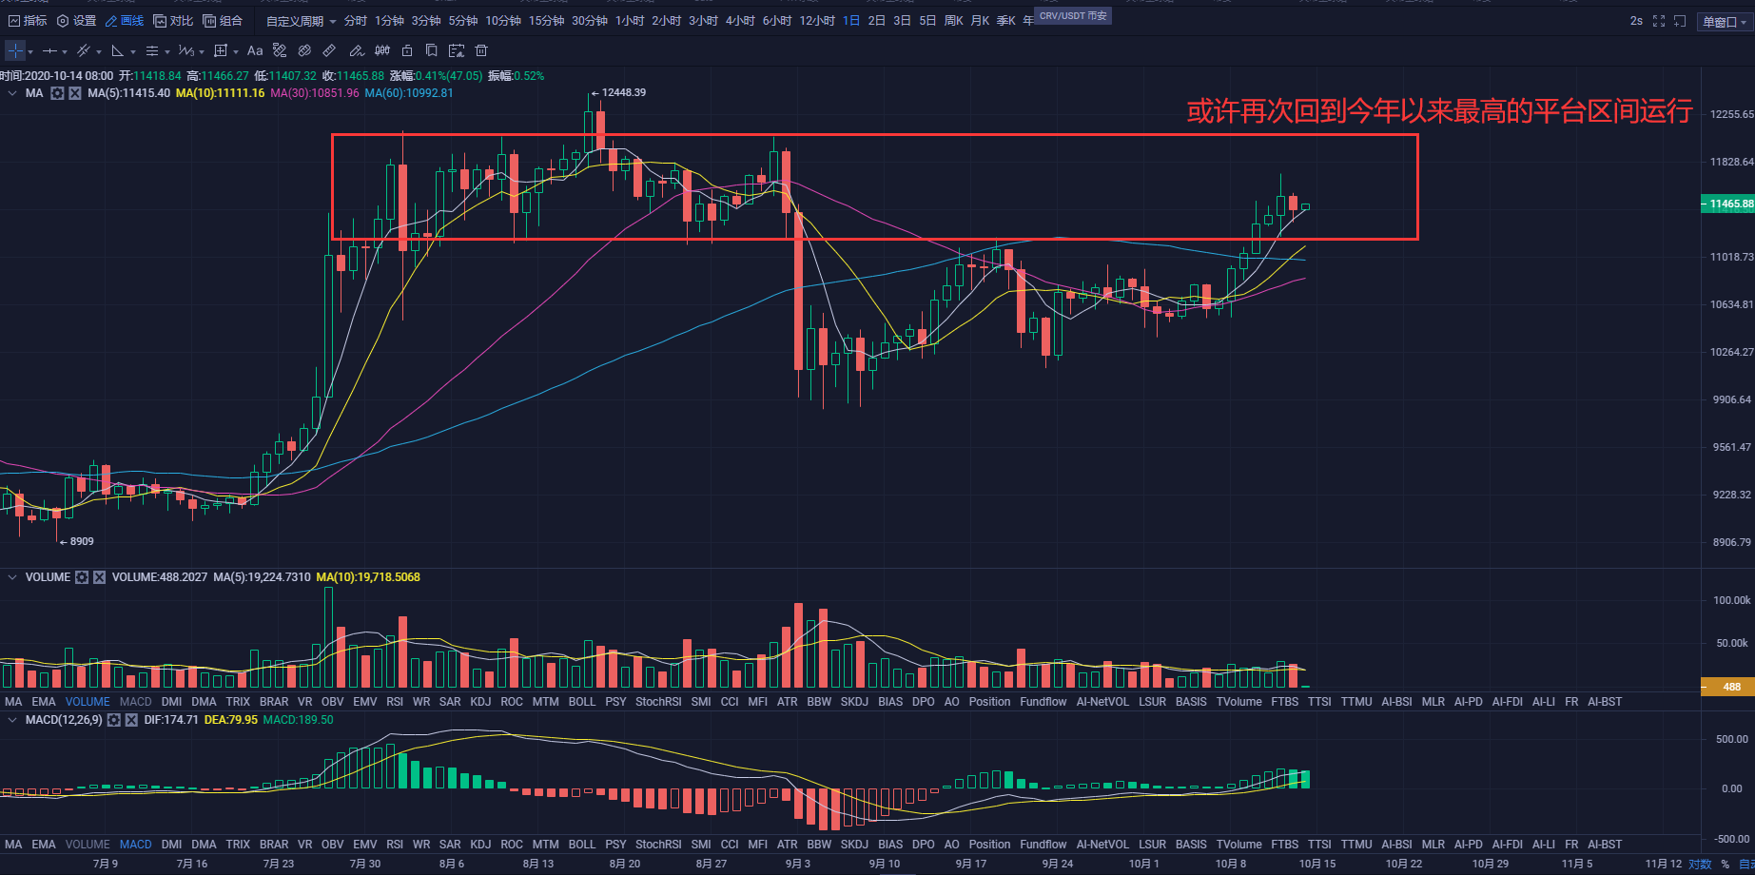
Task: Click the link/magnet drawings icon
Action: pos(304,50)
